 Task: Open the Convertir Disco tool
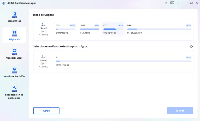pyautogui.click(x=14, y=54)
